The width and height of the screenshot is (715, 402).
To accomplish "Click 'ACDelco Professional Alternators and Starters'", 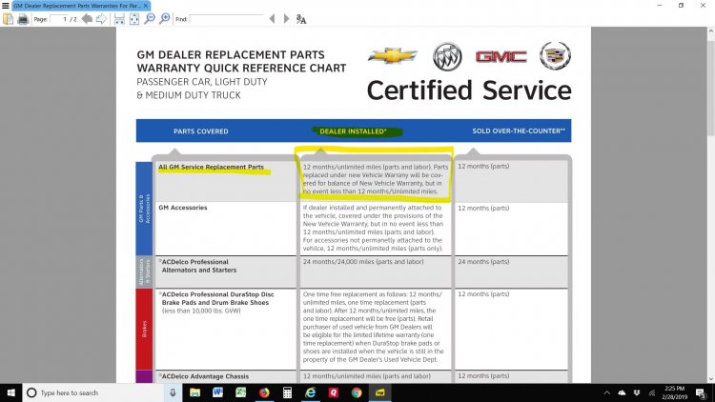I will coord(198,266).
